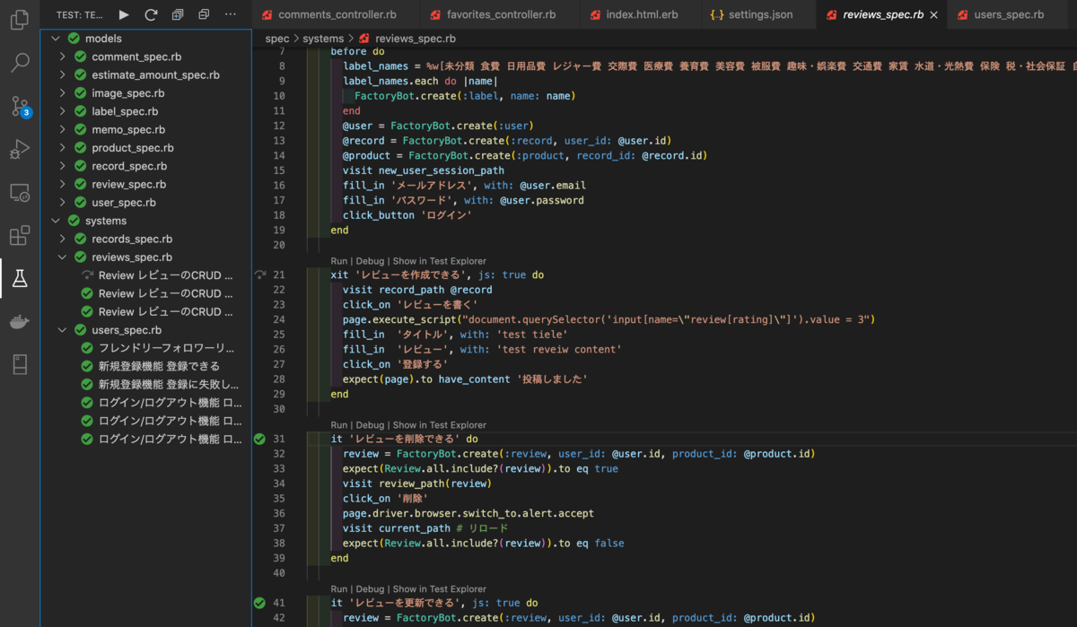
Task: Click the TEST: TE... panel title
Action: click(79, 15)
